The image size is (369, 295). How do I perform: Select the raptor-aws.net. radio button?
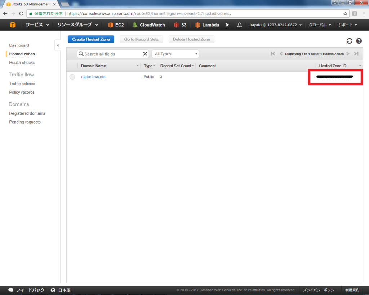click(72, 77)
